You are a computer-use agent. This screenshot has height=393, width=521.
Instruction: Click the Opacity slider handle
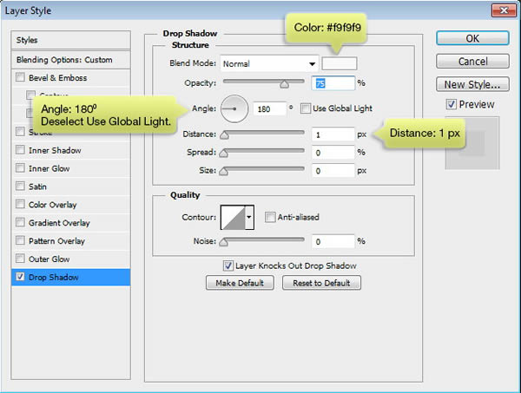pyautogui.click(x=284, y=84)
